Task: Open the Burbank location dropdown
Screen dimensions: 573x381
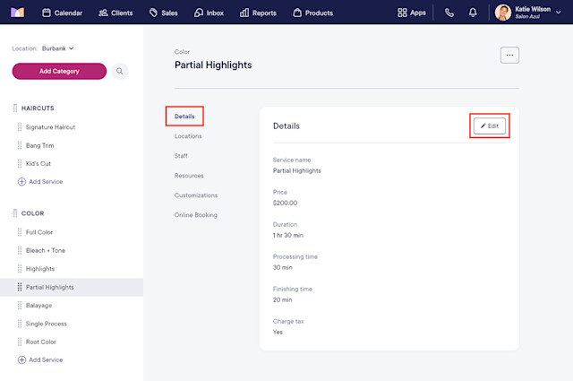Action: tap(57, 48)
